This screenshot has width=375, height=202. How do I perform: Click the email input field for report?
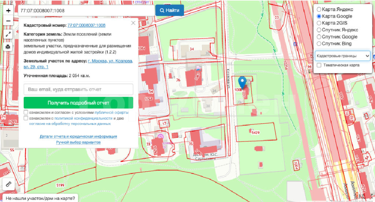pyautogui.click(x=78, y=89)
